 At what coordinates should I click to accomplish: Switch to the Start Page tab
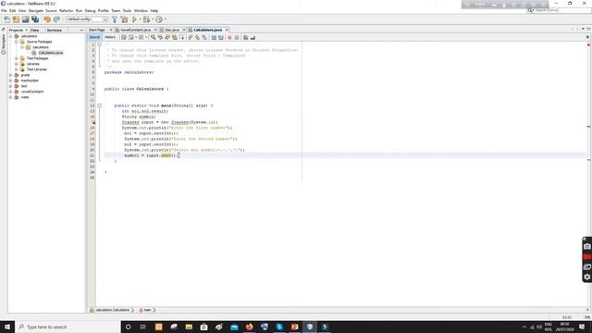click(x=97, y=30)
